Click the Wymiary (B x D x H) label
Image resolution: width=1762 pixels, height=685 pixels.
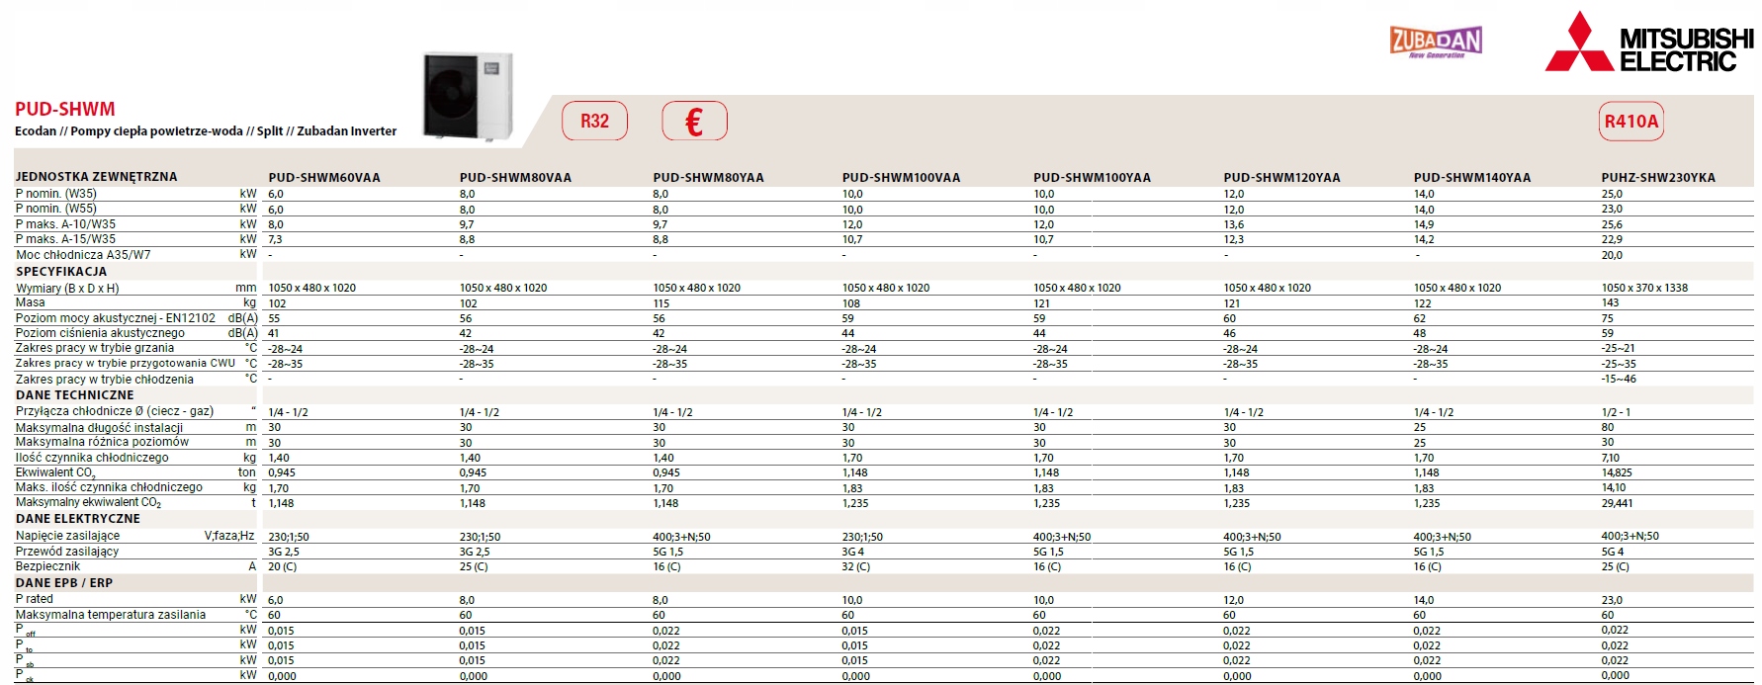[x=67, y=289]
